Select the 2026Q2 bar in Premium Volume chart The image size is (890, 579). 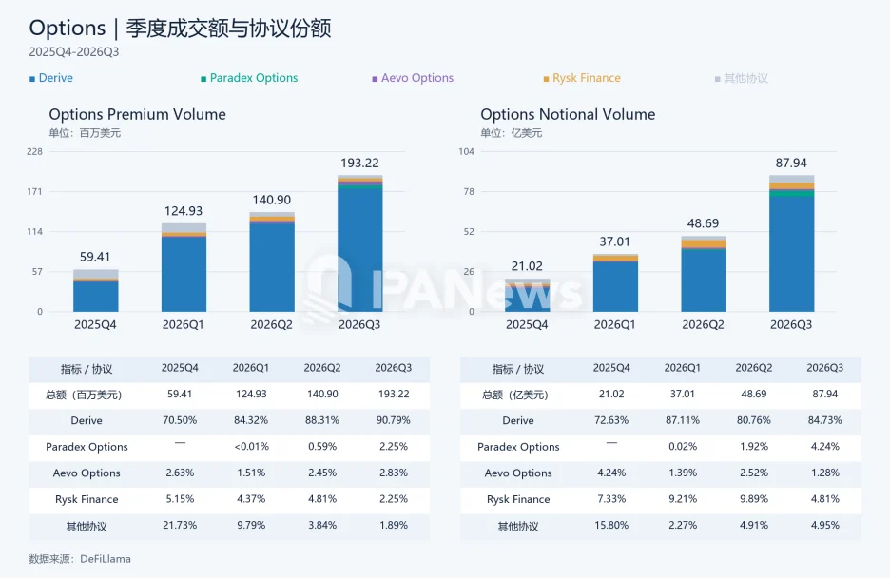[x=272, y=261]
